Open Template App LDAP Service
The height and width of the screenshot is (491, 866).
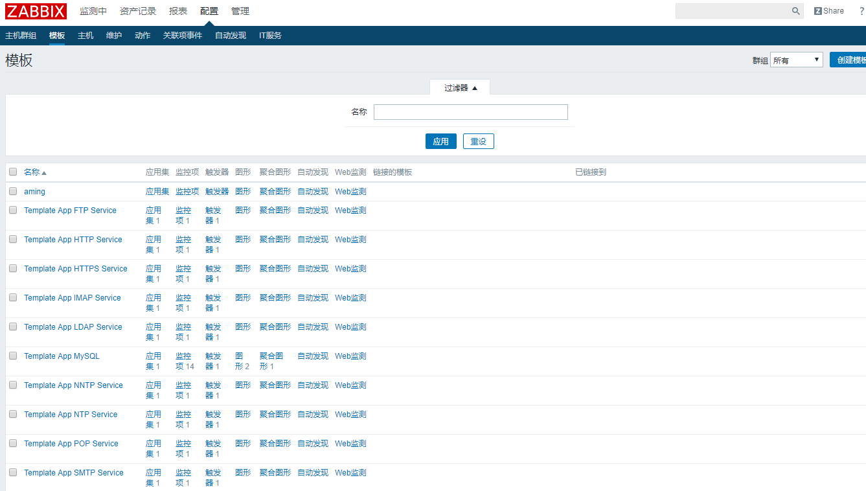click(73, 327)
